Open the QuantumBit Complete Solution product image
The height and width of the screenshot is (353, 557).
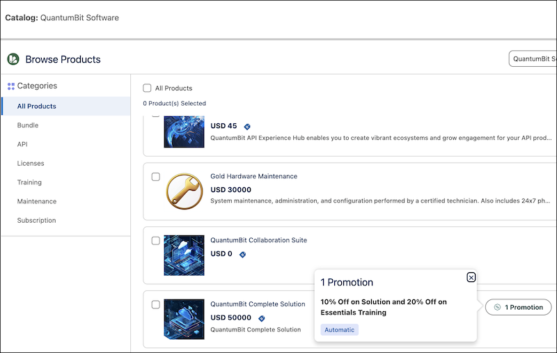184,319
